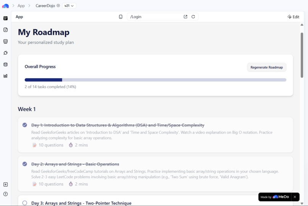Image resolution: width=308 pixels, height=206 pixels.
Task: Open the sidebar notes page icon
Action: 5,30
